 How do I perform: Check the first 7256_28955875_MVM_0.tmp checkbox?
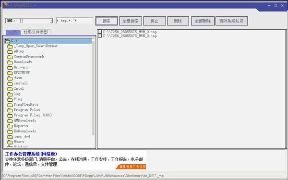tap(100, 32)
